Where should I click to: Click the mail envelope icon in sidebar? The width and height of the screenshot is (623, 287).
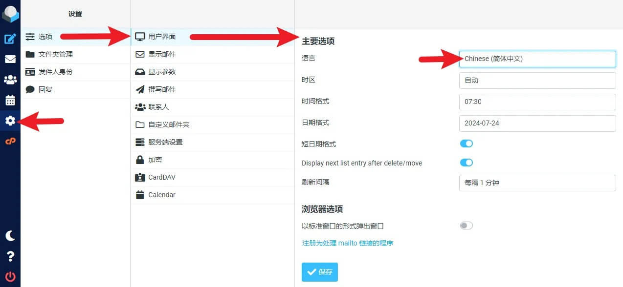pos(10,60)
